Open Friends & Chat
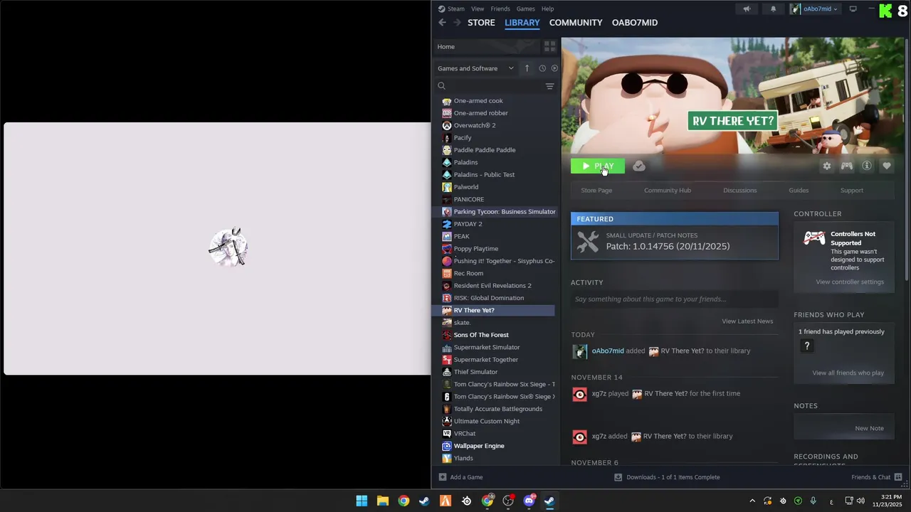Image resolution: width=911 pixels, height=512 pixels. pyautogui.click(x=876, y=477)
